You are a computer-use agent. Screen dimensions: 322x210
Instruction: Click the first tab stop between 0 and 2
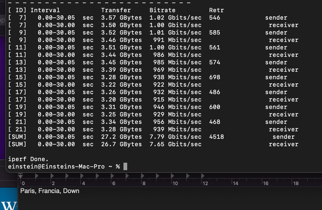tap(36, 176)
